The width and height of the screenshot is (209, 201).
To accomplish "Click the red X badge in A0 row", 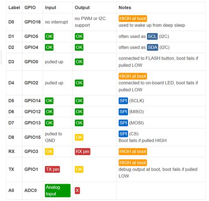I will point(78,190).
